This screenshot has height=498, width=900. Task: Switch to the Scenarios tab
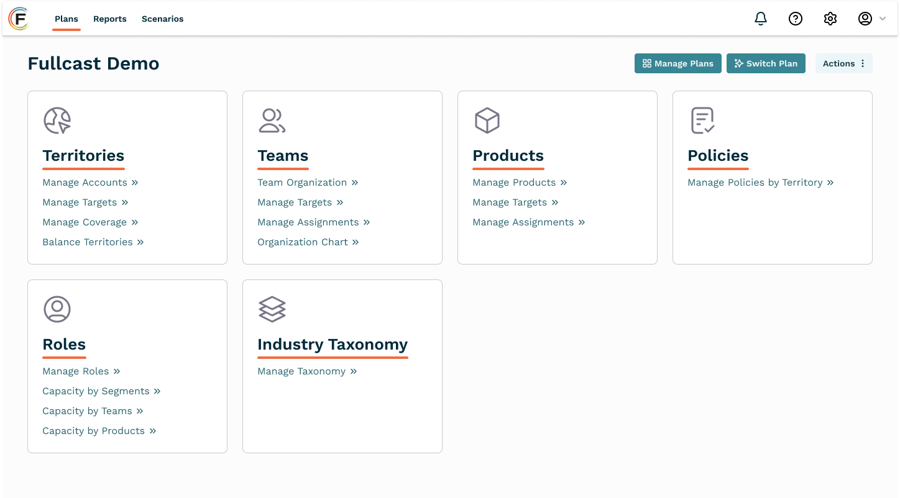(x=163, y=19)
